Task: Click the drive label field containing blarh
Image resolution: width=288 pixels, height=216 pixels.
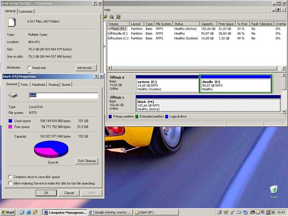Action: coord(64,95)
